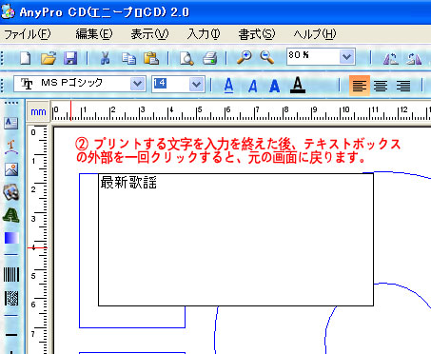Cut selection with scissors icon
The width and height of the screenshot is (431, 354).
click(106, 58)
